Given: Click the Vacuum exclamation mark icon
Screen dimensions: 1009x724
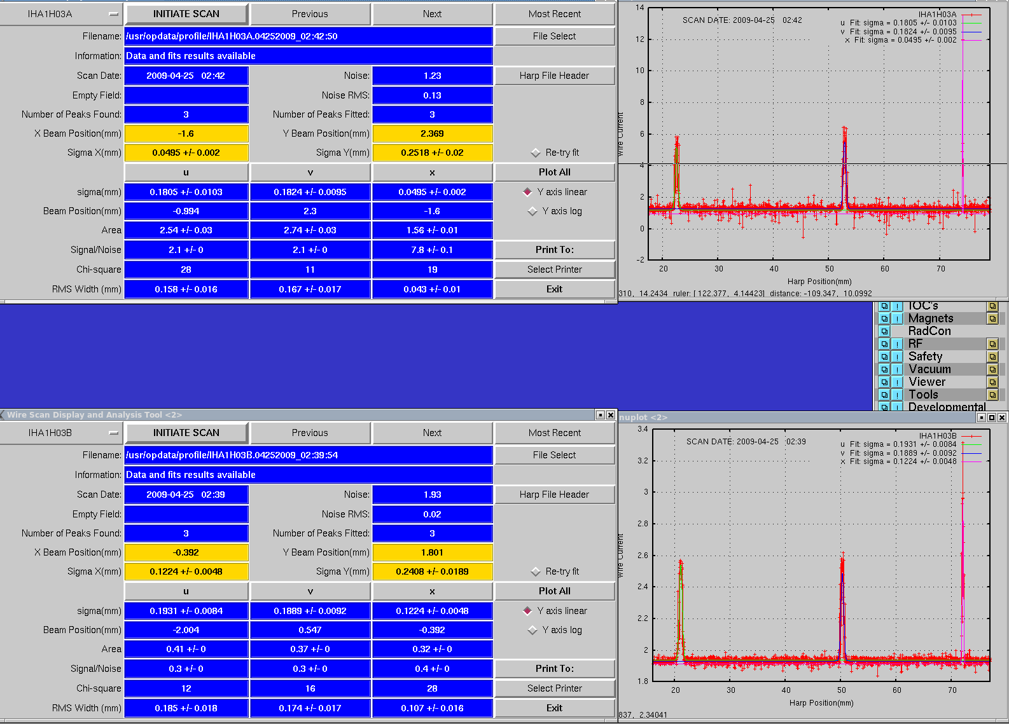Looking at the screenshot, I should click(x=897, y=369).
